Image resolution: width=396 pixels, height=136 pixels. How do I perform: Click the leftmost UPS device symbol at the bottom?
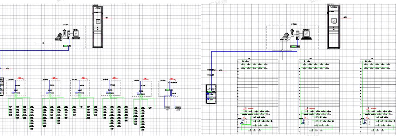tap(167, 108)
